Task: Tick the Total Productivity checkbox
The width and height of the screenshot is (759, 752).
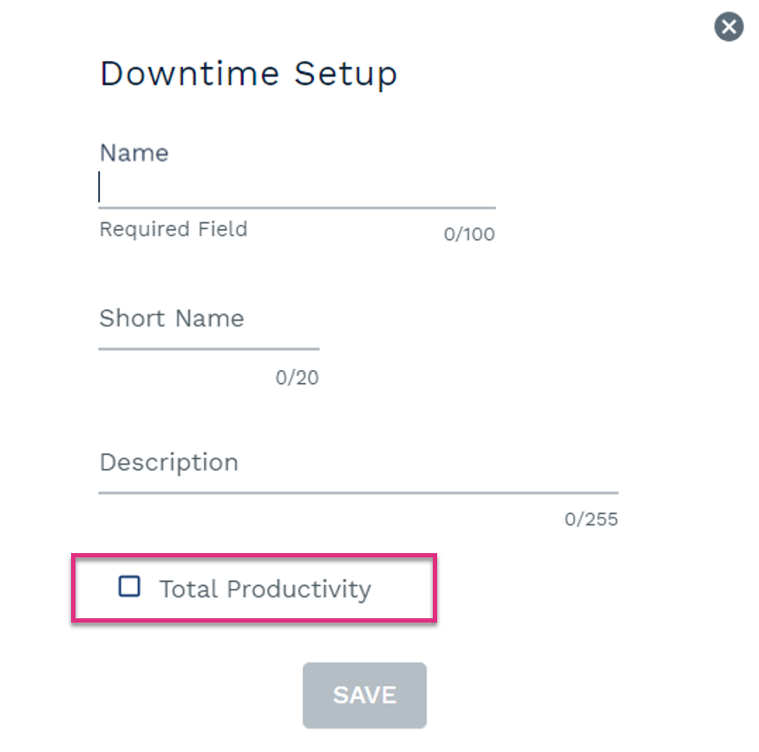Action: 129,586
